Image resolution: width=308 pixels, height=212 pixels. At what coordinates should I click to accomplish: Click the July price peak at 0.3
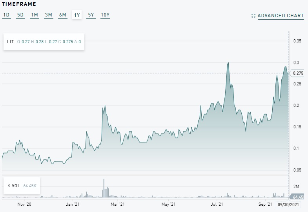[228, 63]
